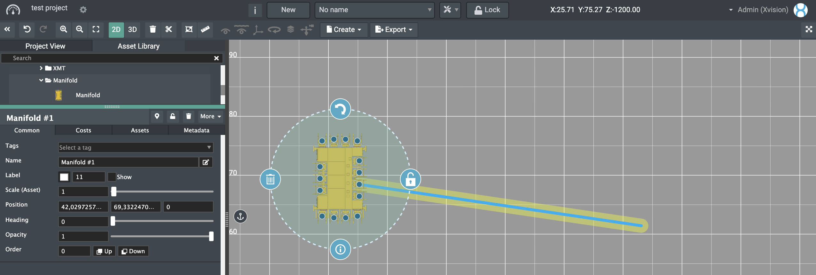Delete selection with toolbar trash icon

pos(153,29)
